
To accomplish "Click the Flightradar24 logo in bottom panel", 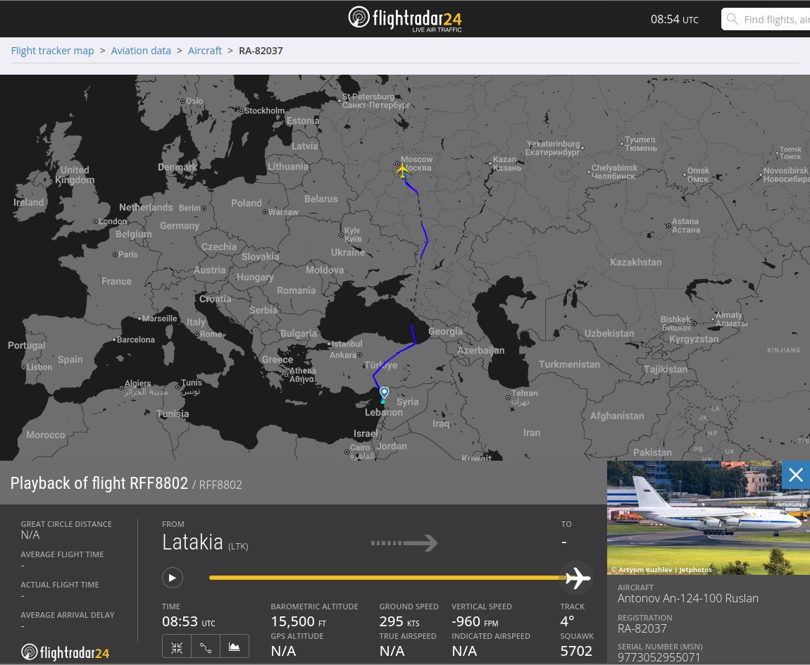I will point(65,652).
